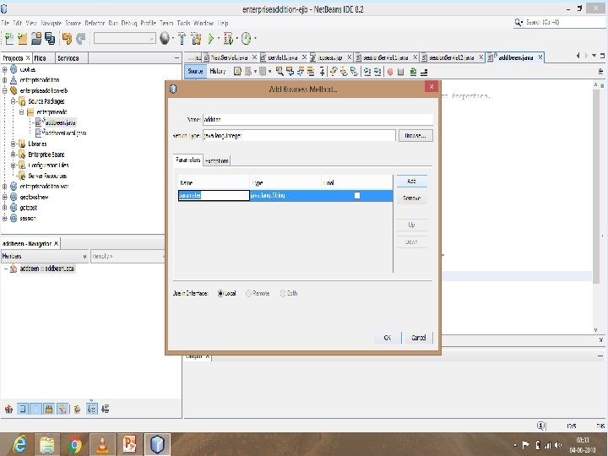Click the Browse... button for the return type
Viewport: 608px width, 456px height.
(x=415, y=136)
